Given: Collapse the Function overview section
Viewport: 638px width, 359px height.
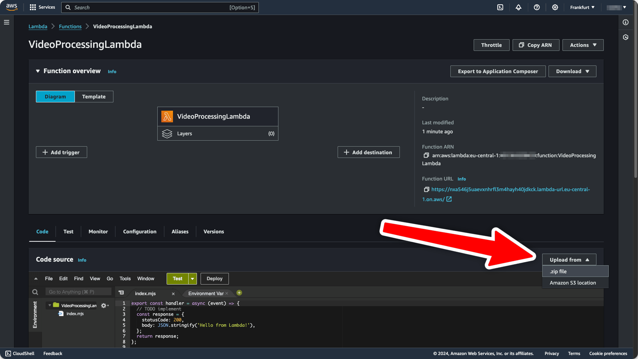Looking at the screenshot, I should click(38, 71).
